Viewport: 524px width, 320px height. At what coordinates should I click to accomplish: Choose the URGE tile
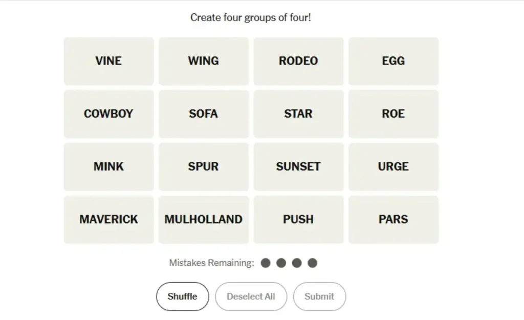(x=394, y=166)
